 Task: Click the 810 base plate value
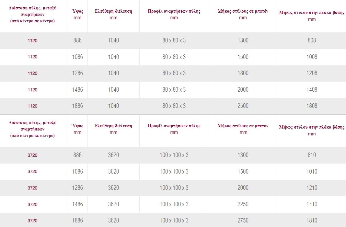click(312, 155)
